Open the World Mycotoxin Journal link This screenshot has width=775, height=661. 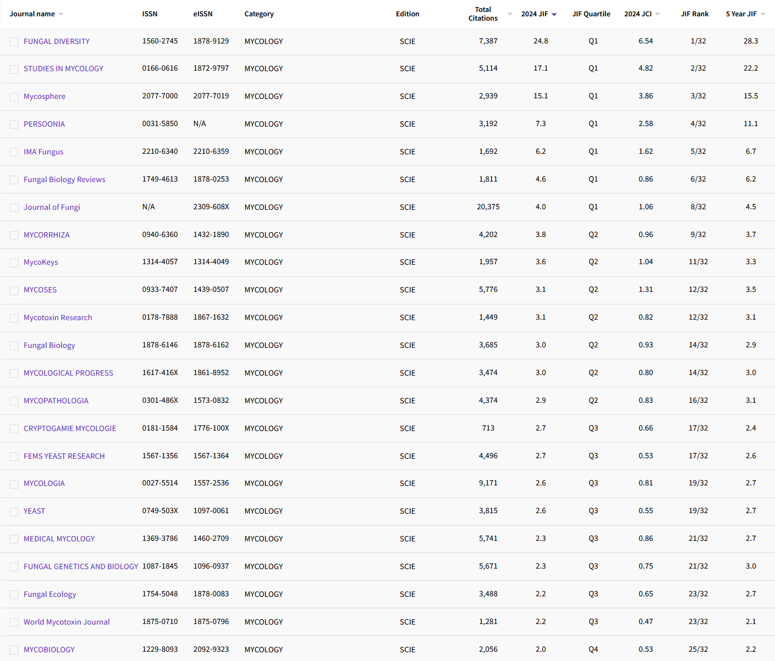(66, 622)
